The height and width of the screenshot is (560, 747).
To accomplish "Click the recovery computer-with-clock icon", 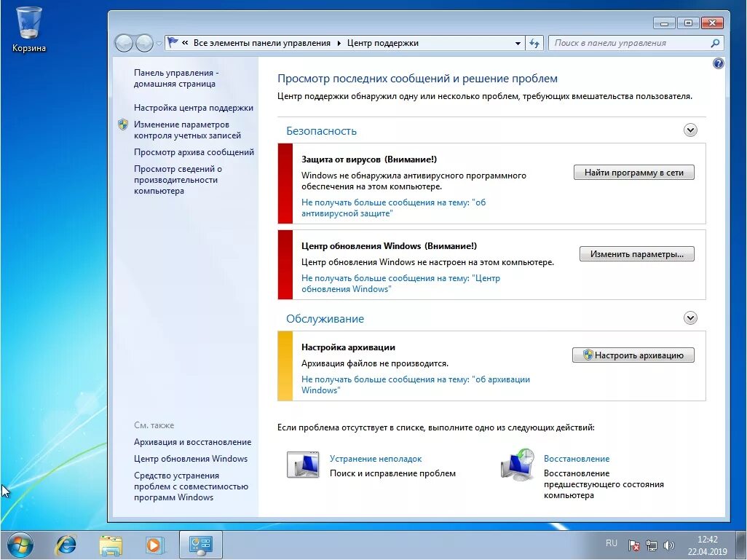I will (x=518, y=464).
